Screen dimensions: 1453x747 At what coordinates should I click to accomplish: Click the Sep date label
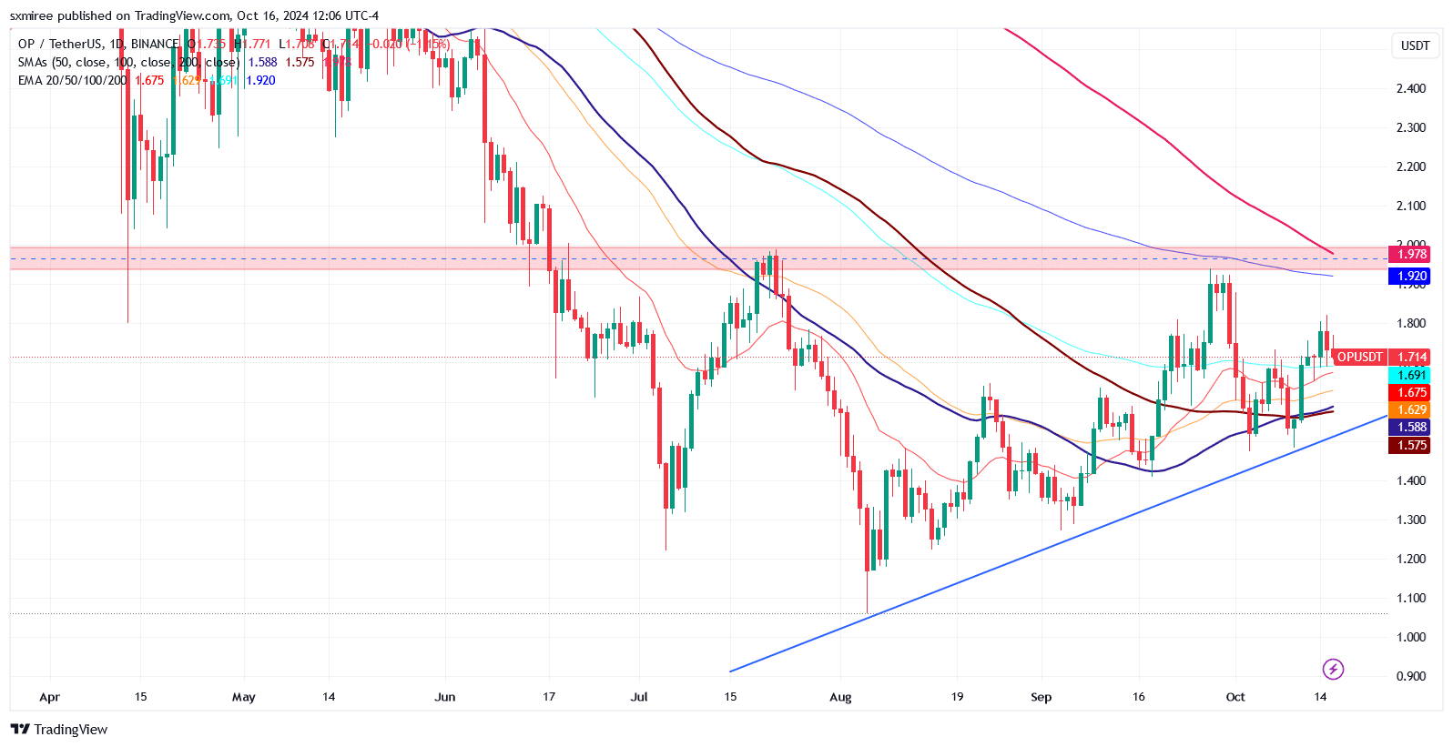coord(1041,697)
